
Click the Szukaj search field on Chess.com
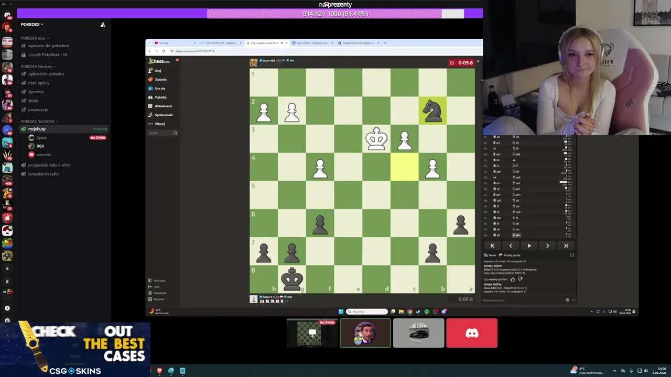[x=163, y=133]
